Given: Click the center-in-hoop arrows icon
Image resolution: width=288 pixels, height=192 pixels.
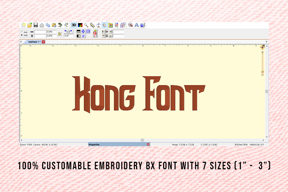Looking at the screenshot, I should pyautogui.click(x=83, y=31).
